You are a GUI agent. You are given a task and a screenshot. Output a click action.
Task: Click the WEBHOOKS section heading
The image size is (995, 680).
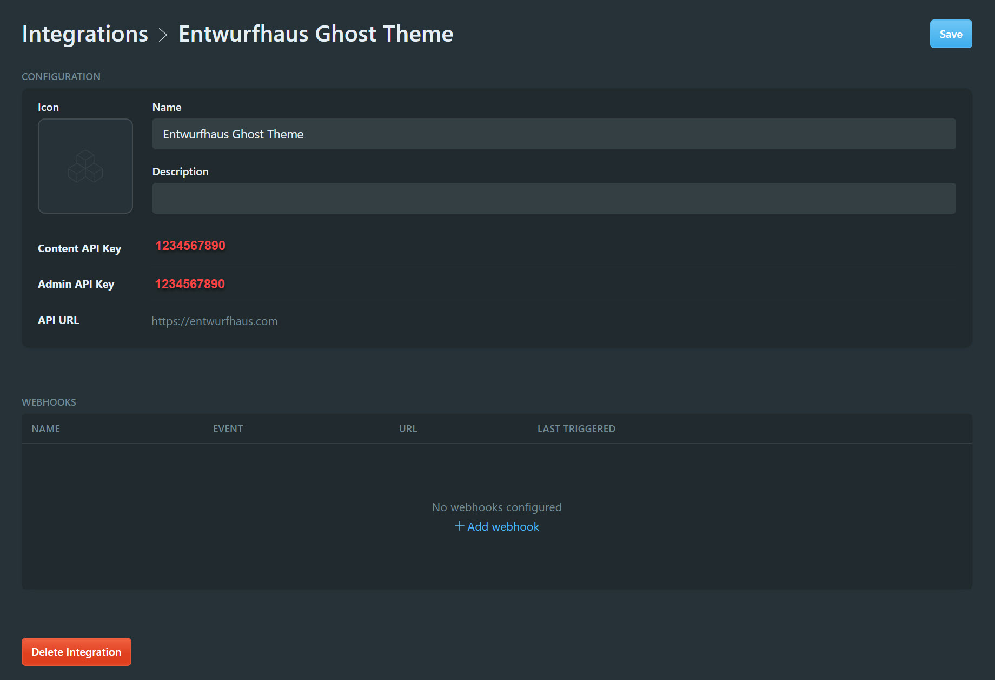coord(49,402)
